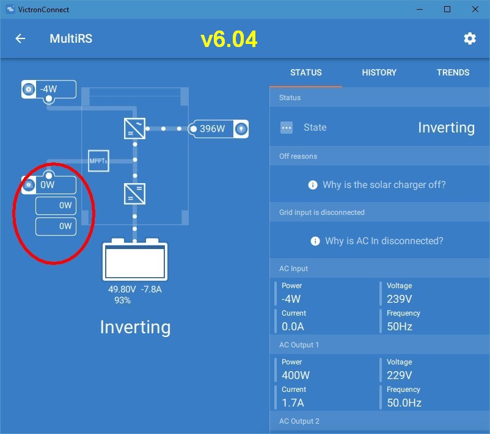
Task: Click the second solar tracker 0W box
Action: coord(56,206)
